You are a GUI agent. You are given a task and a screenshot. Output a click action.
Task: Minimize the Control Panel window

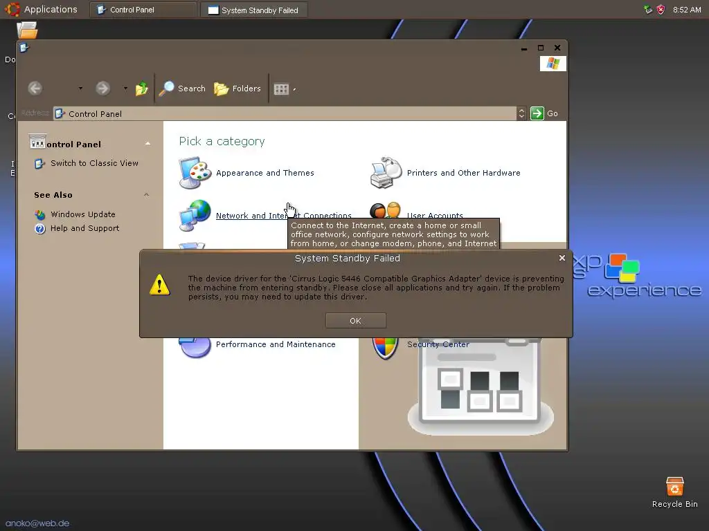click(x=523, y=48)
